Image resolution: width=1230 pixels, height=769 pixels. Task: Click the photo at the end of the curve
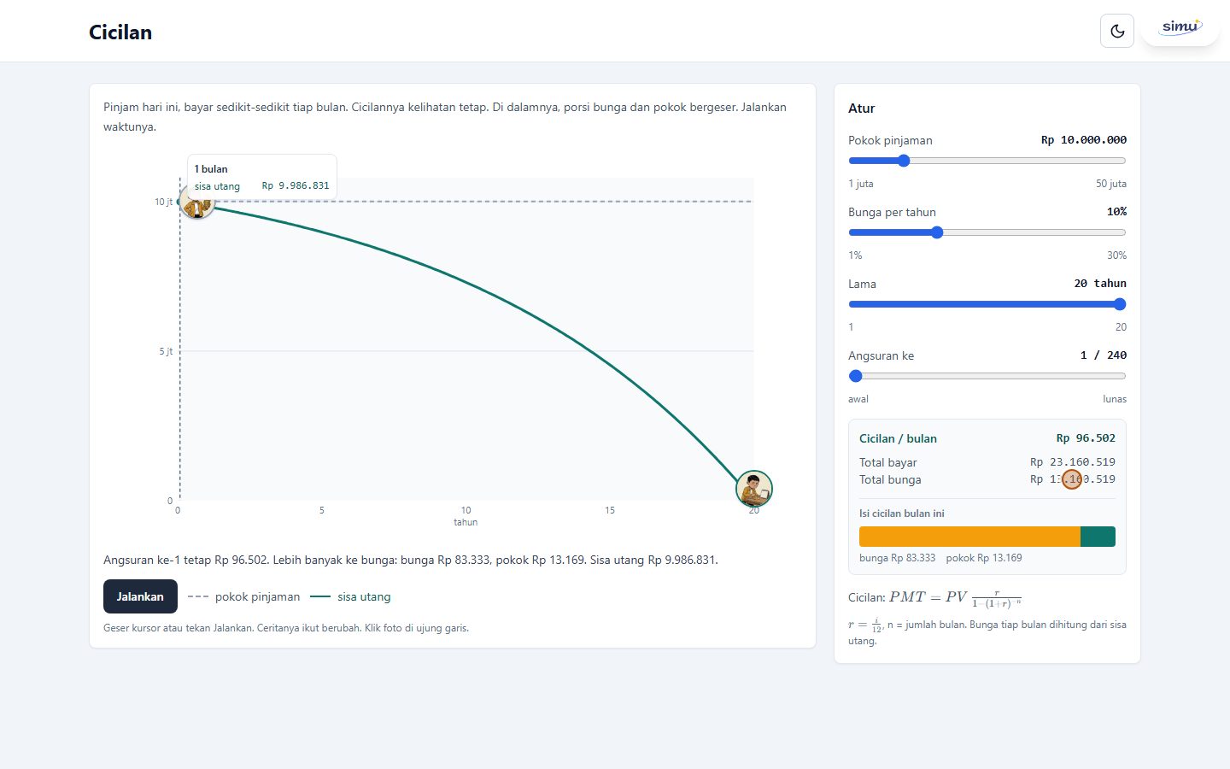click(754, 489)
